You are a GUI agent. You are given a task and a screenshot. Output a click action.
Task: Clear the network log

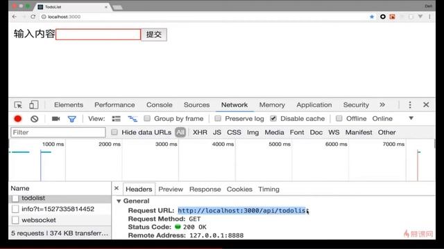click(34, 119)
